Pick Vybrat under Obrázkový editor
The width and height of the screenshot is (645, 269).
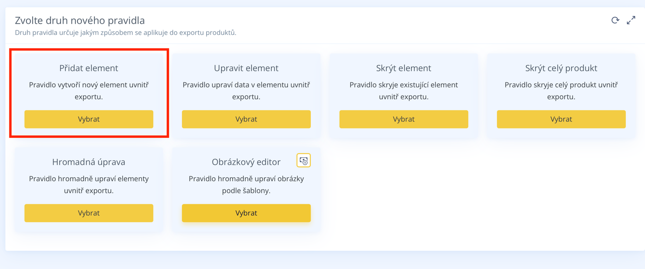point(246,213)
